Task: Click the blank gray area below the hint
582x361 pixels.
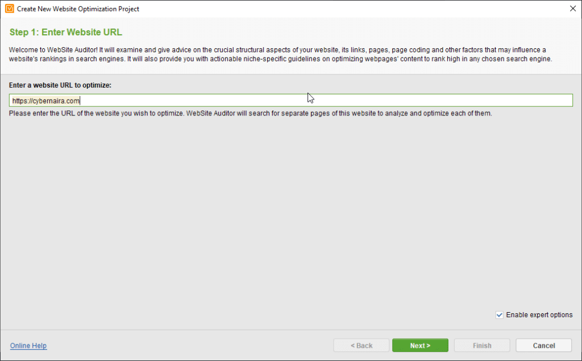Action: [x=284, y=216]
